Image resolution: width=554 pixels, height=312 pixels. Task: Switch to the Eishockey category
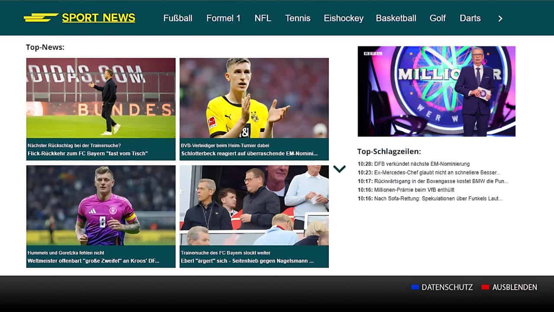pos(343,18)
